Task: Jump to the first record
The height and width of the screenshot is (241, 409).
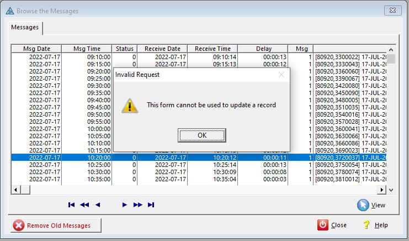Action: (71, 205)
